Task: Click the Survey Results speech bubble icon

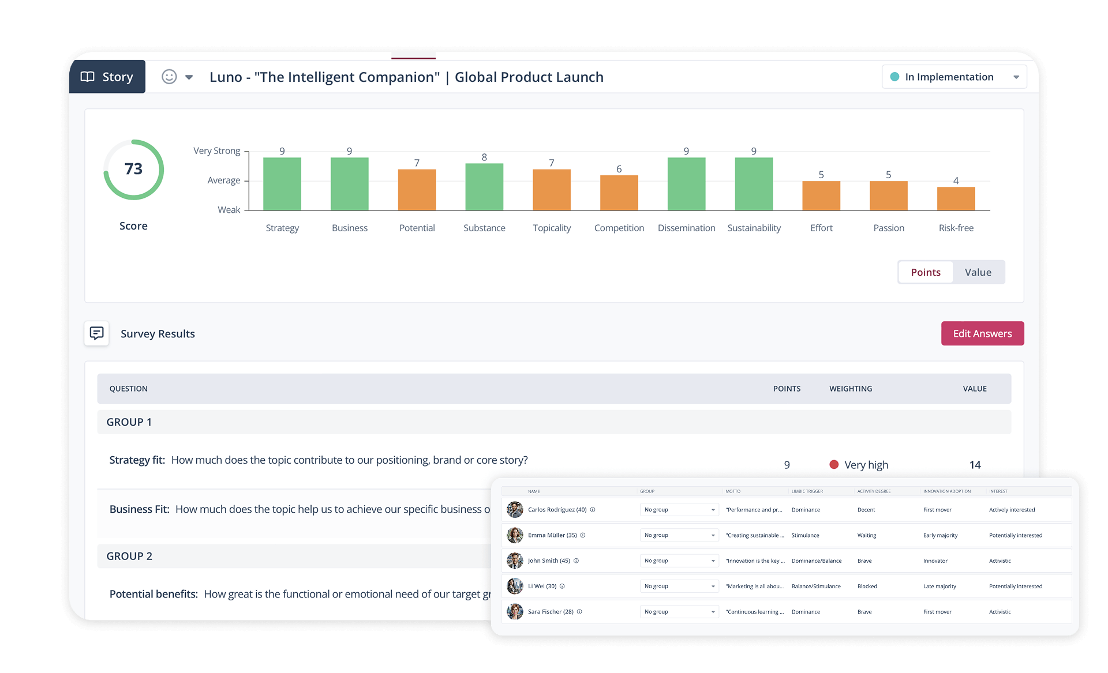Action: (96, 333)
